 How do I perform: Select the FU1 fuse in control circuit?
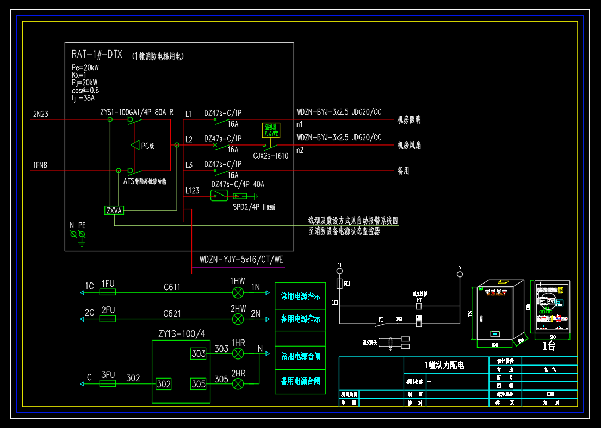point(339,284)
